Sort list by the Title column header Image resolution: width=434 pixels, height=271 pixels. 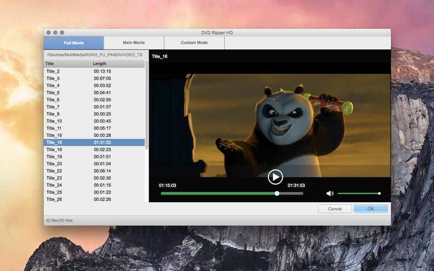pyautogui.click(x=65, y=64)
